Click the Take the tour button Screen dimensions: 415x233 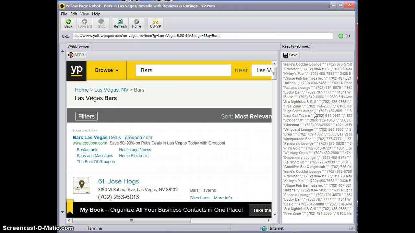click(x=260, y=210)
